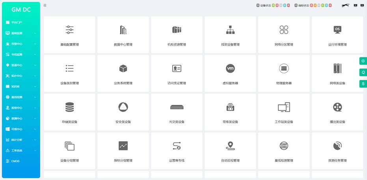Open the 设备分组管理 stacked squares card
367x180 pixels.
(x=69, y=151)
